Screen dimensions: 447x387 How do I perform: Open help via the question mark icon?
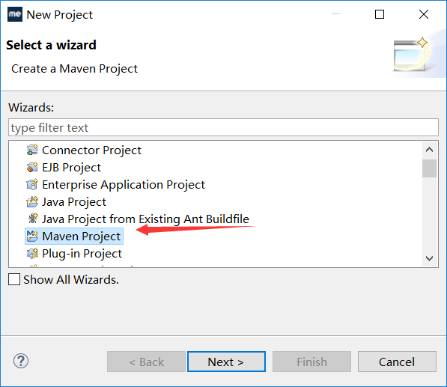pyautogui.click(x=21, y=361)
